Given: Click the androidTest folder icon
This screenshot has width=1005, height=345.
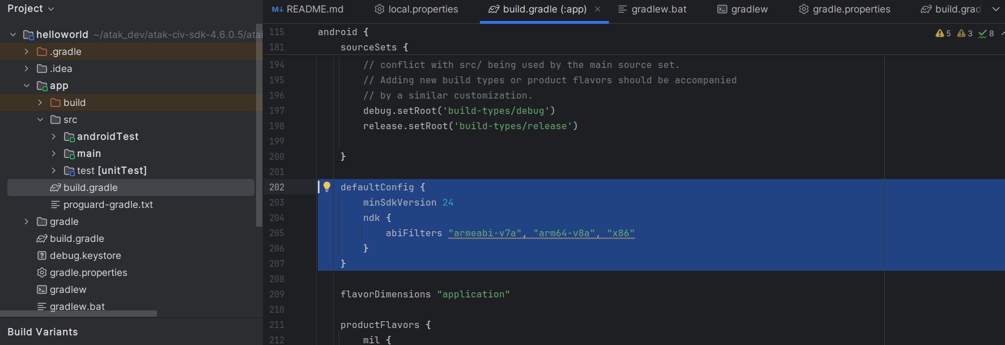Looking at the screenshot, I should click(69, 137).
